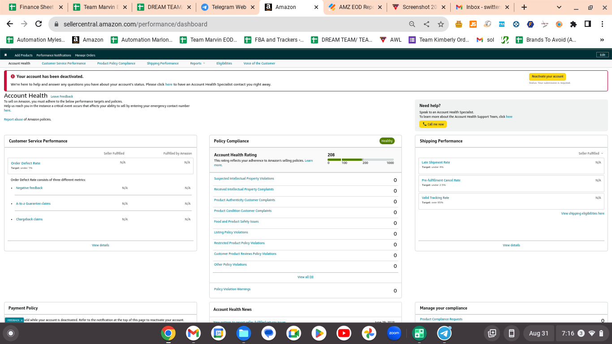Screen dimensions: 612x344
Task: Open the Performance Notifications header link
Action: (54, 55)
